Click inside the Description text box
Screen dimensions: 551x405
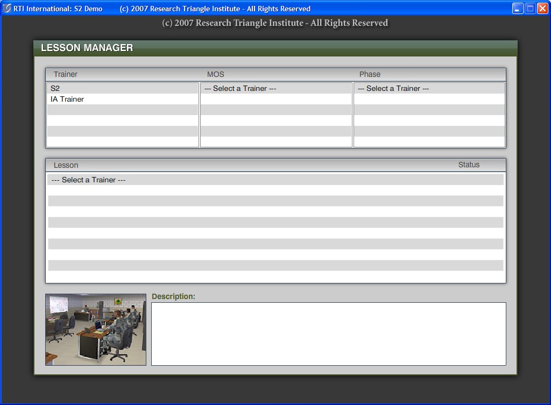328,333
